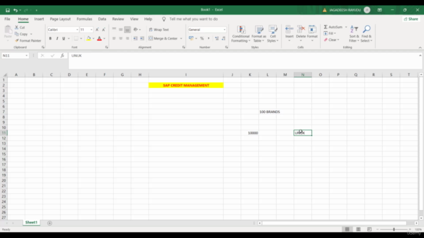Switch to the Formulas tab
The image size is (424, 238).
tap(84, 19)
